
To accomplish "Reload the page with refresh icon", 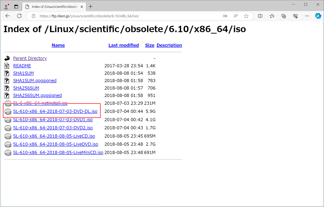I will [x=19, y=16].
